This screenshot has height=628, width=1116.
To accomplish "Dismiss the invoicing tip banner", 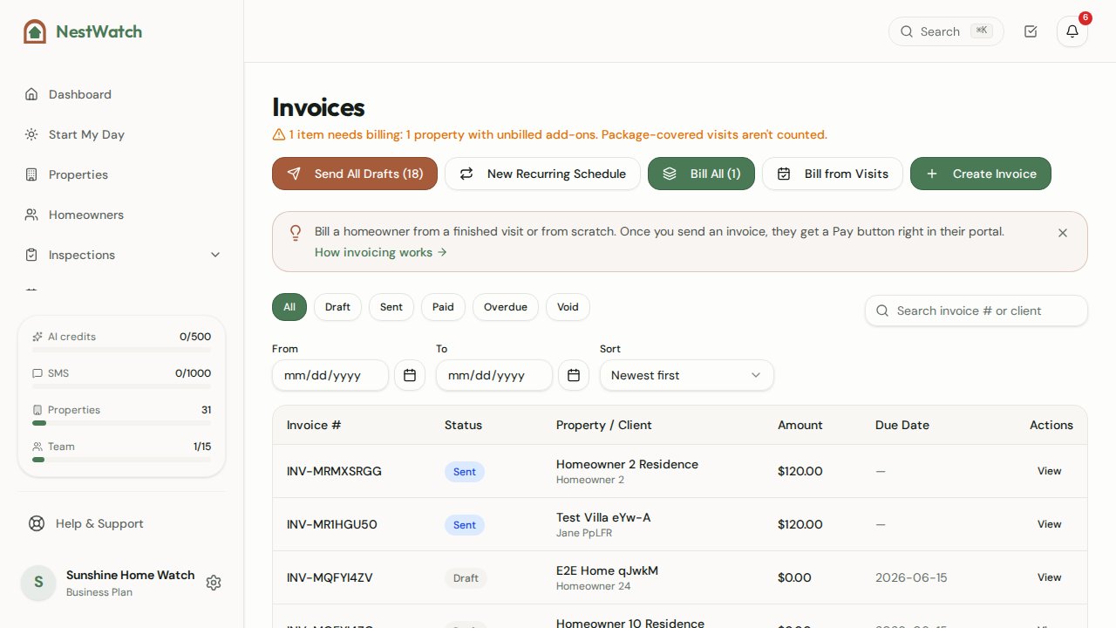I will click(x=1063, y=233).
